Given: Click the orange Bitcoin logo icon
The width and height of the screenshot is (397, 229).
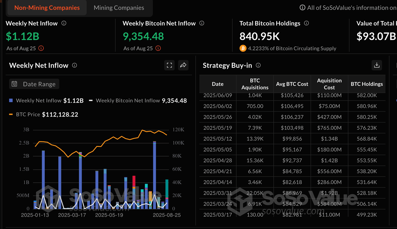Looking at the screenshot, I should coord(243,48).
